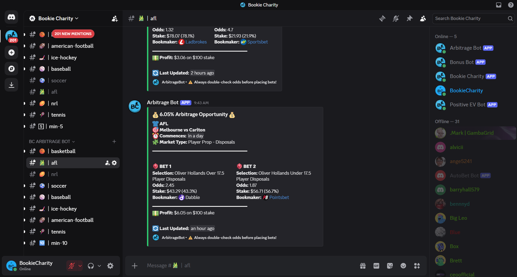Open headphone output options chevron
Screen dimensions: 517x277
99,266
